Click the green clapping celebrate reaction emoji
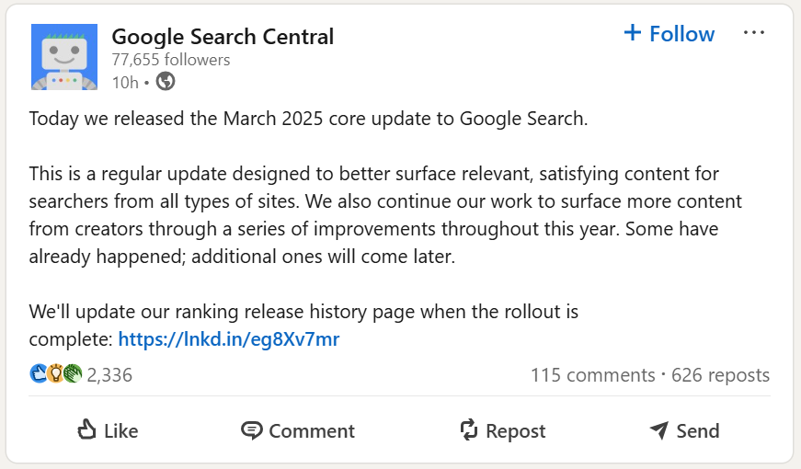Viewport: 801px width, 469px height. click(x=72, y=374)
